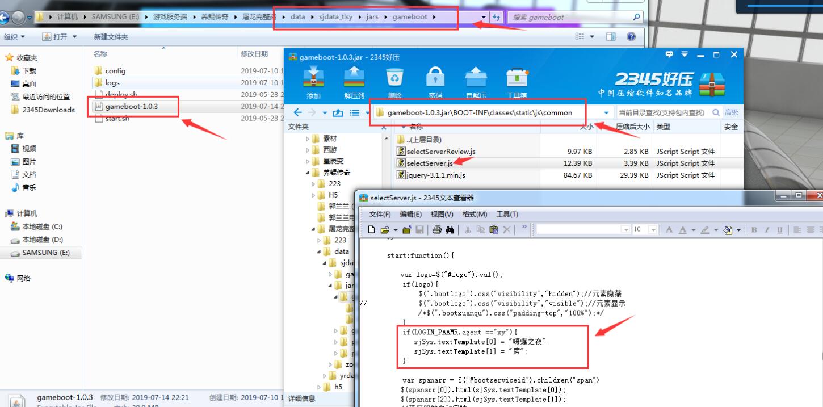Click 新建文件夹 button in Explorer
Screen dimensions: 823x407
(111, 37)
